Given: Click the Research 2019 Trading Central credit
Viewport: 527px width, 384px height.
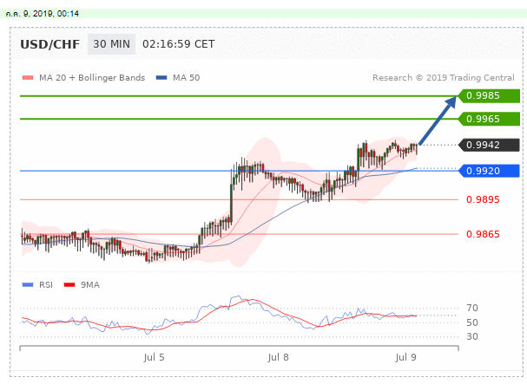Looking at the screenshot, I should coord(444,77).
